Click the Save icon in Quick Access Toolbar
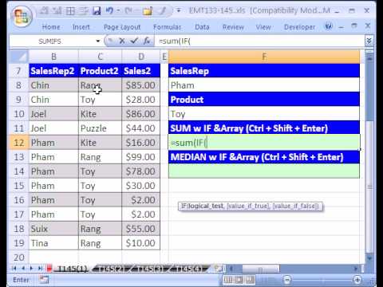This screenshot has height=287, width=383. [x=97, y=11]
